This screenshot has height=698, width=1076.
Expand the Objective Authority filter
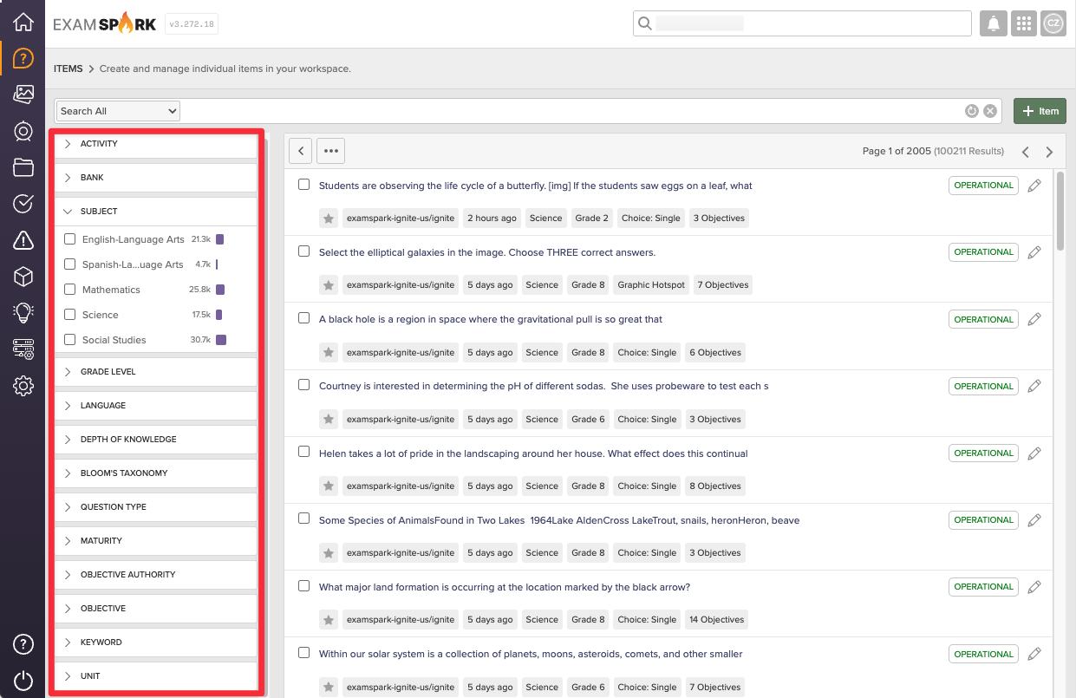click(x=156, y=575)
